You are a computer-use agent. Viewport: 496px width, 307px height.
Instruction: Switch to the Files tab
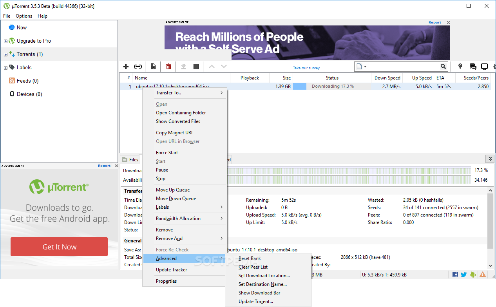(x=130, y=159)
